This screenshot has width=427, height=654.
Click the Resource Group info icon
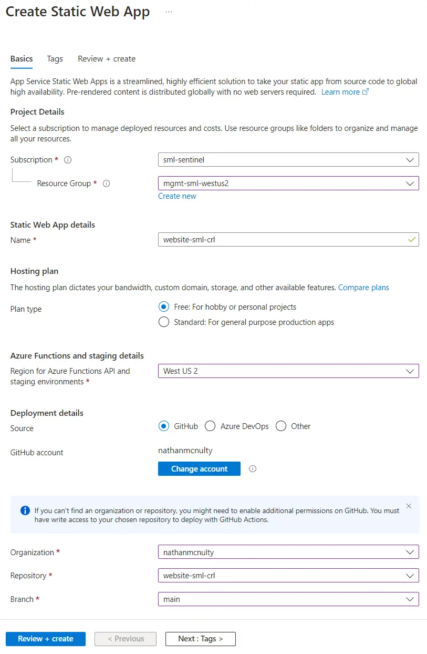(106, 183)
